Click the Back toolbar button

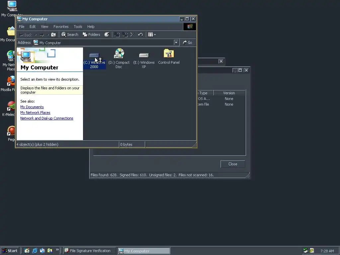click(26, 35)
